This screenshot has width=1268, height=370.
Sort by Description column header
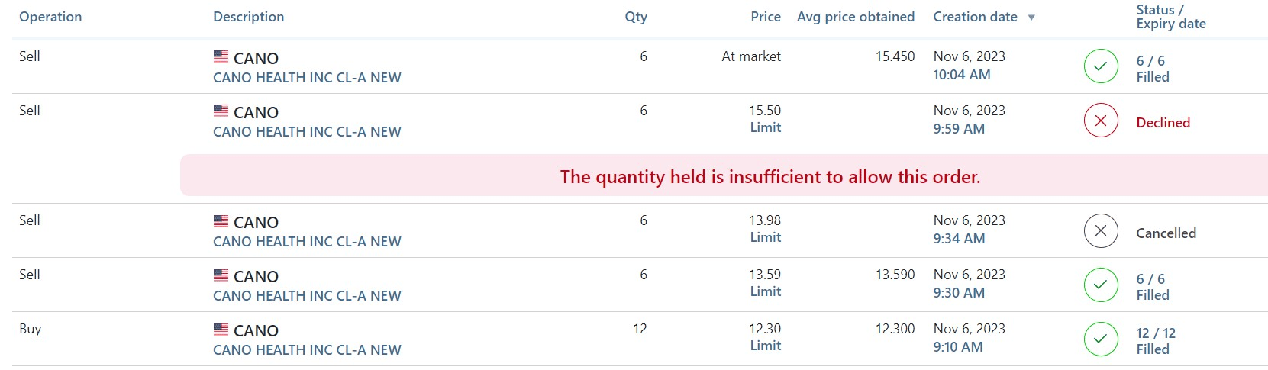click(248, 17)
